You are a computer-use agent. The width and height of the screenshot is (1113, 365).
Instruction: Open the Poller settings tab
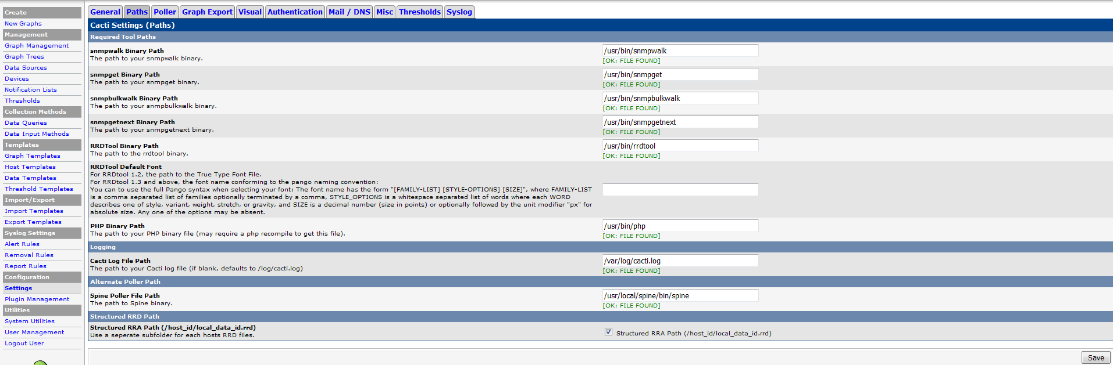click(x=165, y=12)
